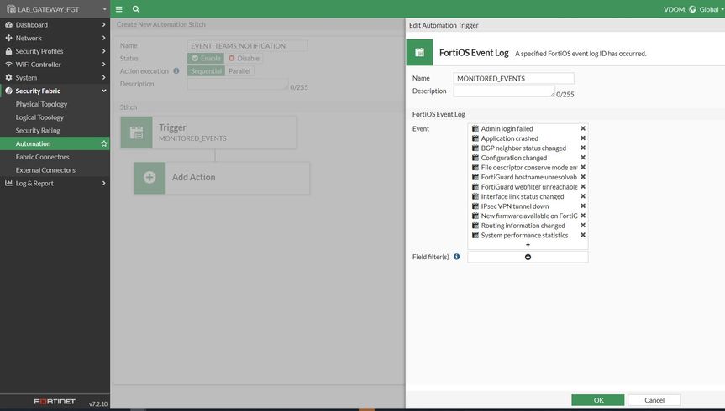Click the stitch name field EVENT_TEAMS_NOTIFICATION
The width and height of the screenshot is (725, 411).
click(x=247, y=46)
